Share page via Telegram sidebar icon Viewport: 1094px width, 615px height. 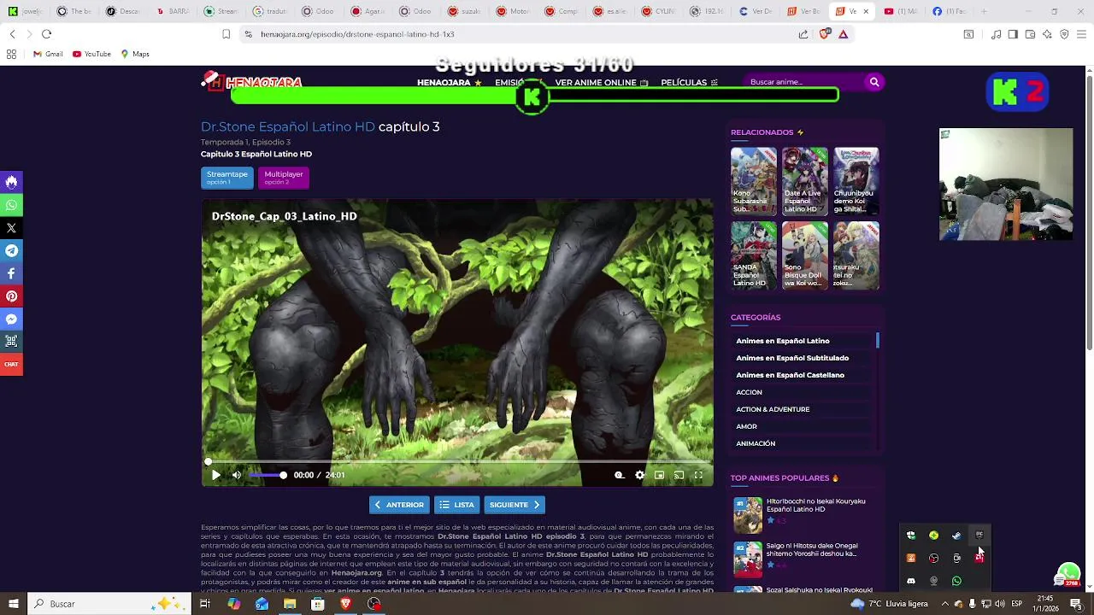[11, 251]
